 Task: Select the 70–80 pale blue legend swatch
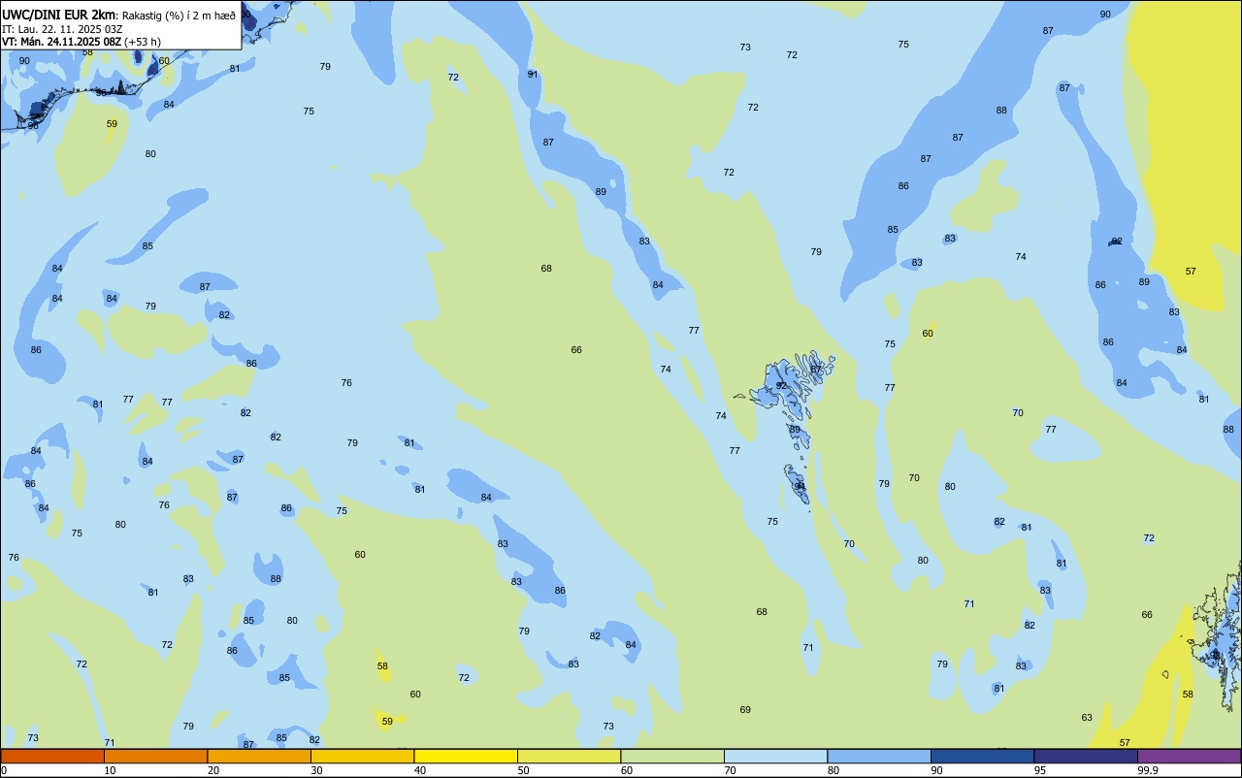(x=775, y=756)
